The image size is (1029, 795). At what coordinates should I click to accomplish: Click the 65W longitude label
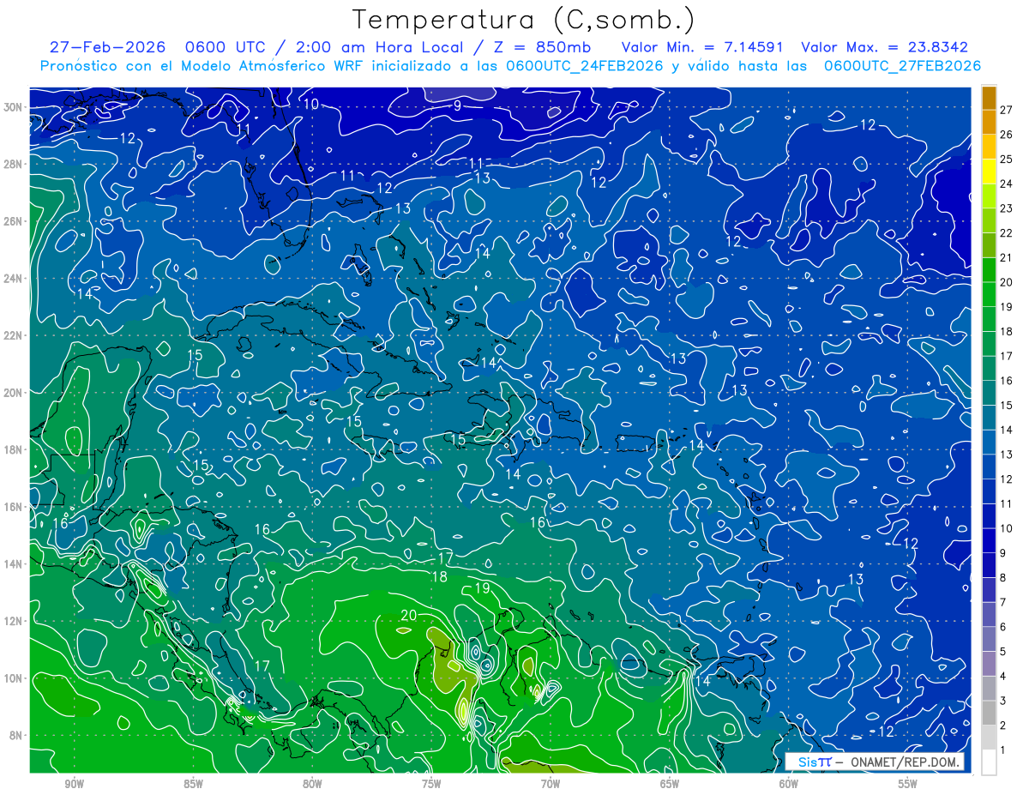pos(670,784)
